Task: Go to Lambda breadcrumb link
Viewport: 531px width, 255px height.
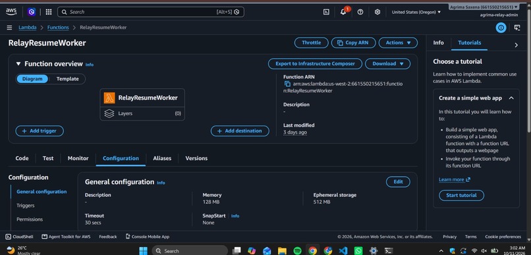Action: (x=28, y=28)
